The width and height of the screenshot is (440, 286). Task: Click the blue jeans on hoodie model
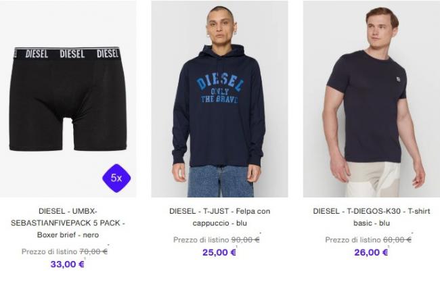[221, 181]
